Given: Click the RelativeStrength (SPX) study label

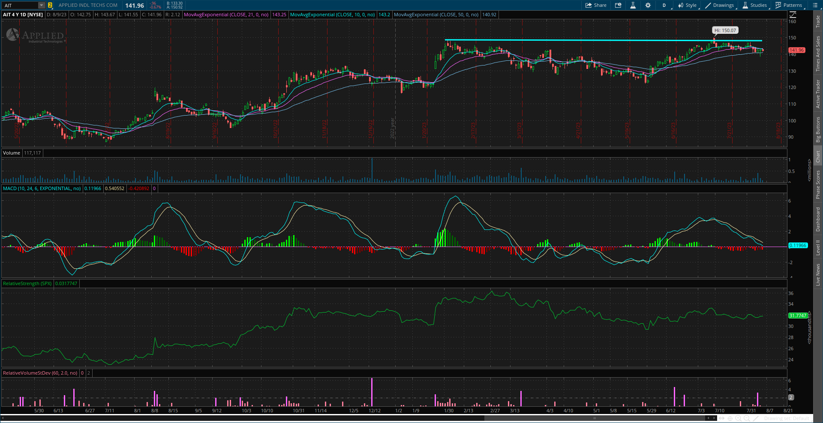Looking at the screenshot, I should 27,283.
